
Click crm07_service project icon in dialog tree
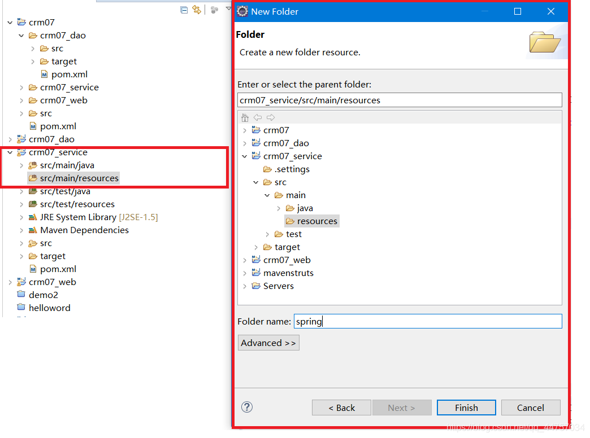pos(256,156)
